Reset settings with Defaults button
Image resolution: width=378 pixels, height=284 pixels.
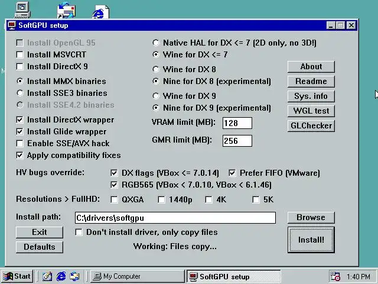40,247
